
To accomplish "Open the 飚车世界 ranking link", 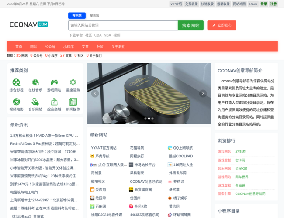I will coord(242,177).
